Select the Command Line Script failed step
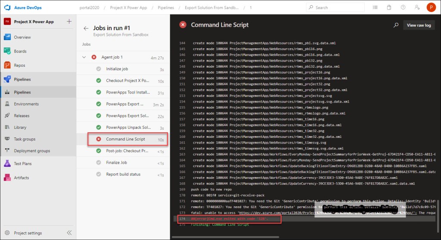This screenshot has height=240, width=441. click(125, 139)
